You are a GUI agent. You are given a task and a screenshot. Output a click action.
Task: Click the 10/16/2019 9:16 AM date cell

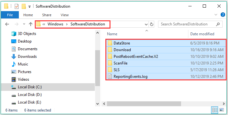pyautogui.click(x=207, y=50)
